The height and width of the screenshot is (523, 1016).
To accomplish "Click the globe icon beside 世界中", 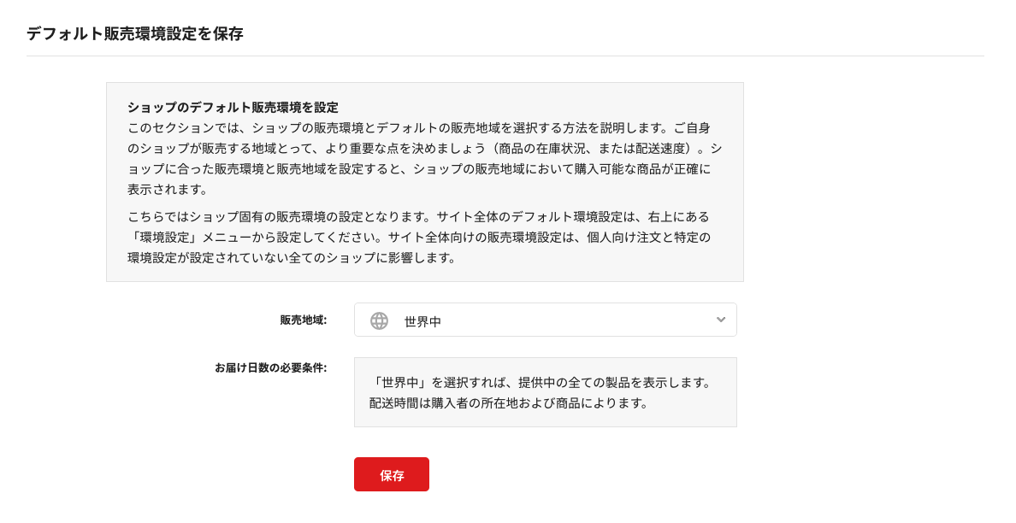I will [x=379, y=320].
